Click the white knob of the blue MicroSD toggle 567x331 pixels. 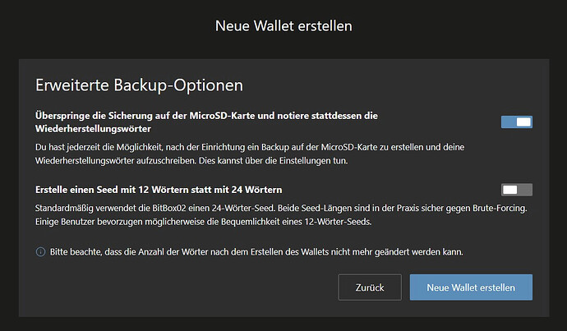click(x=523, y=122)
